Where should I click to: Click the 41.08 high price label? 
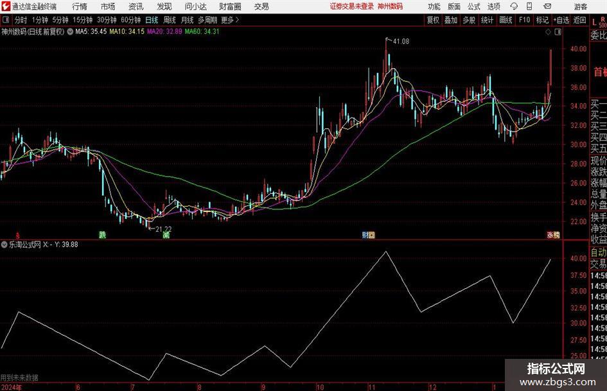(x=401, y=41)
